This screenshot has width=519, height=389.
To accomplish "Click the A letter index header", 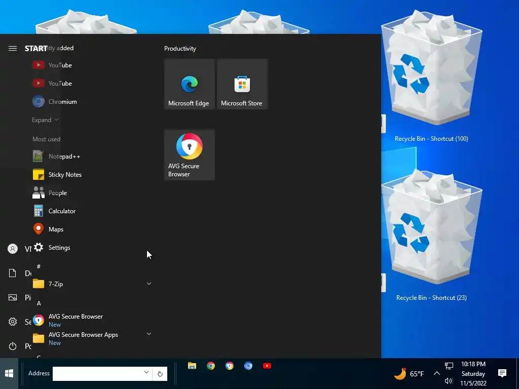I will click(x=39, y=303).
